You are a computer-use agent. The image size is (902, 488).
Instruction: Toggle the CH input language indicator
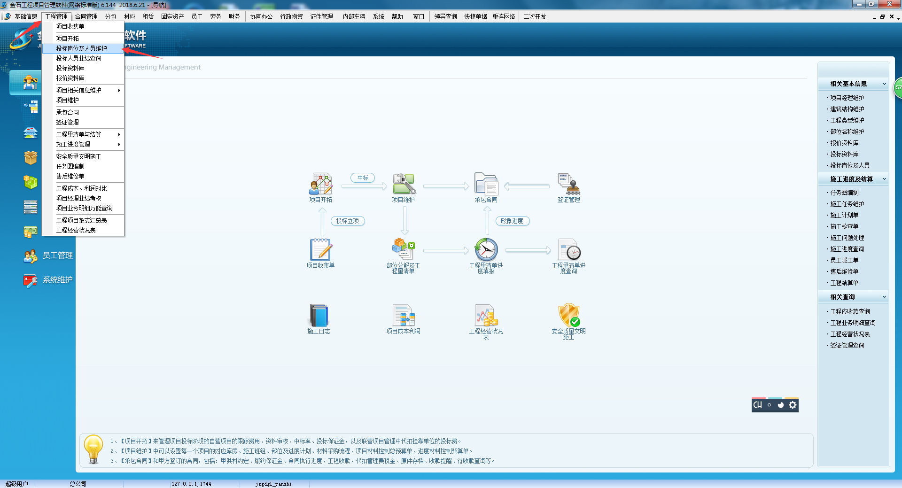[757, 405]
